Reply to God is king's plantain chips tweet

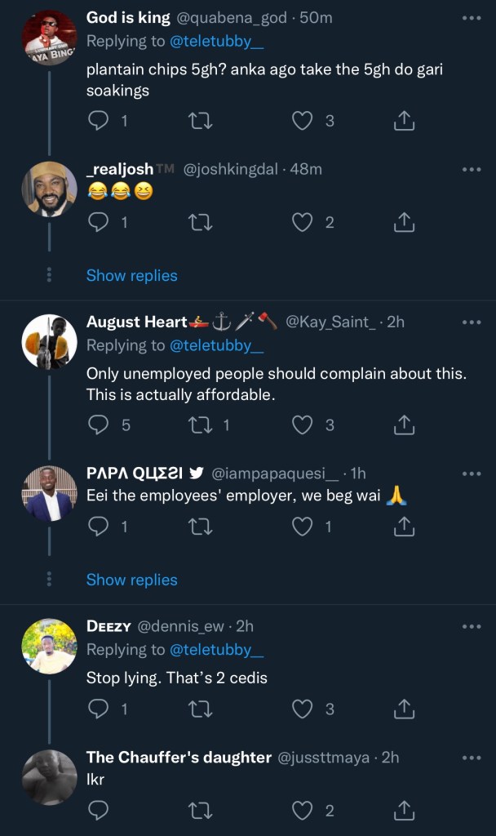(99, 122)
